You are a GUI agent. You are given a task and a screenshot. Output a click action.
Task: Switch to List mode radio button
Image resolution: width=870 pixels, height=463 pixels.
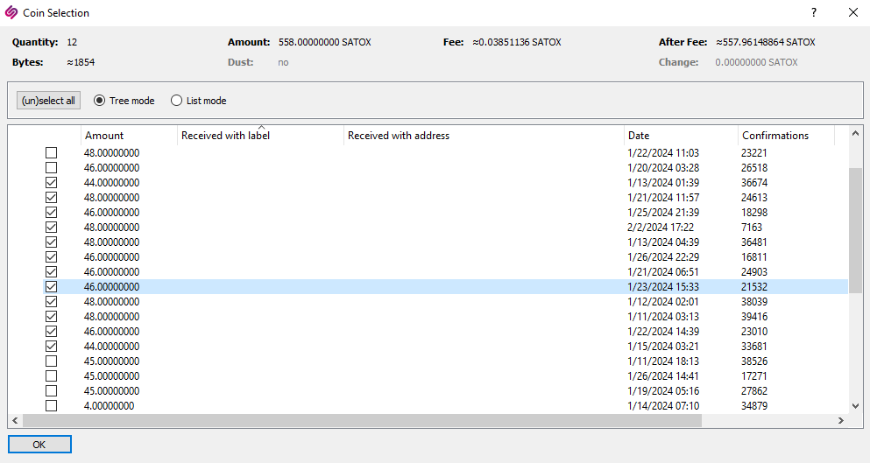[177, 101]
